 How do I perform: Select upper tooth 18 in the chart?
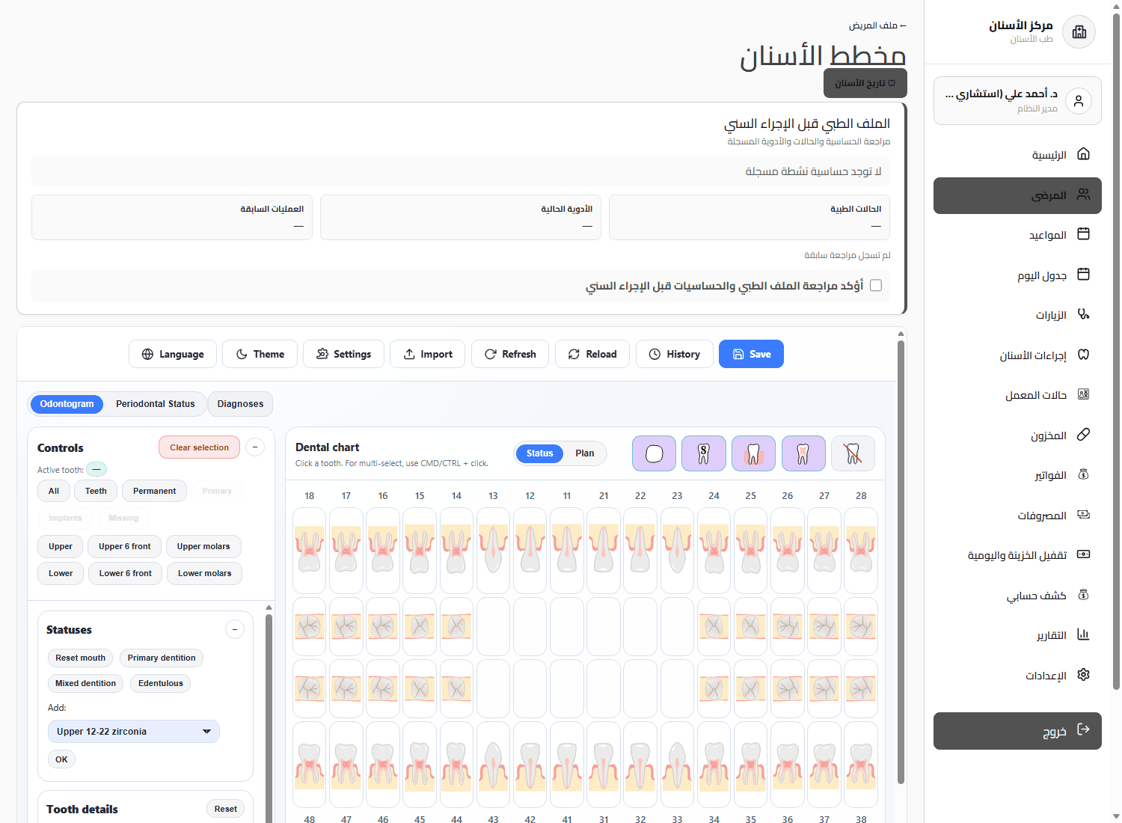point(309,551)
